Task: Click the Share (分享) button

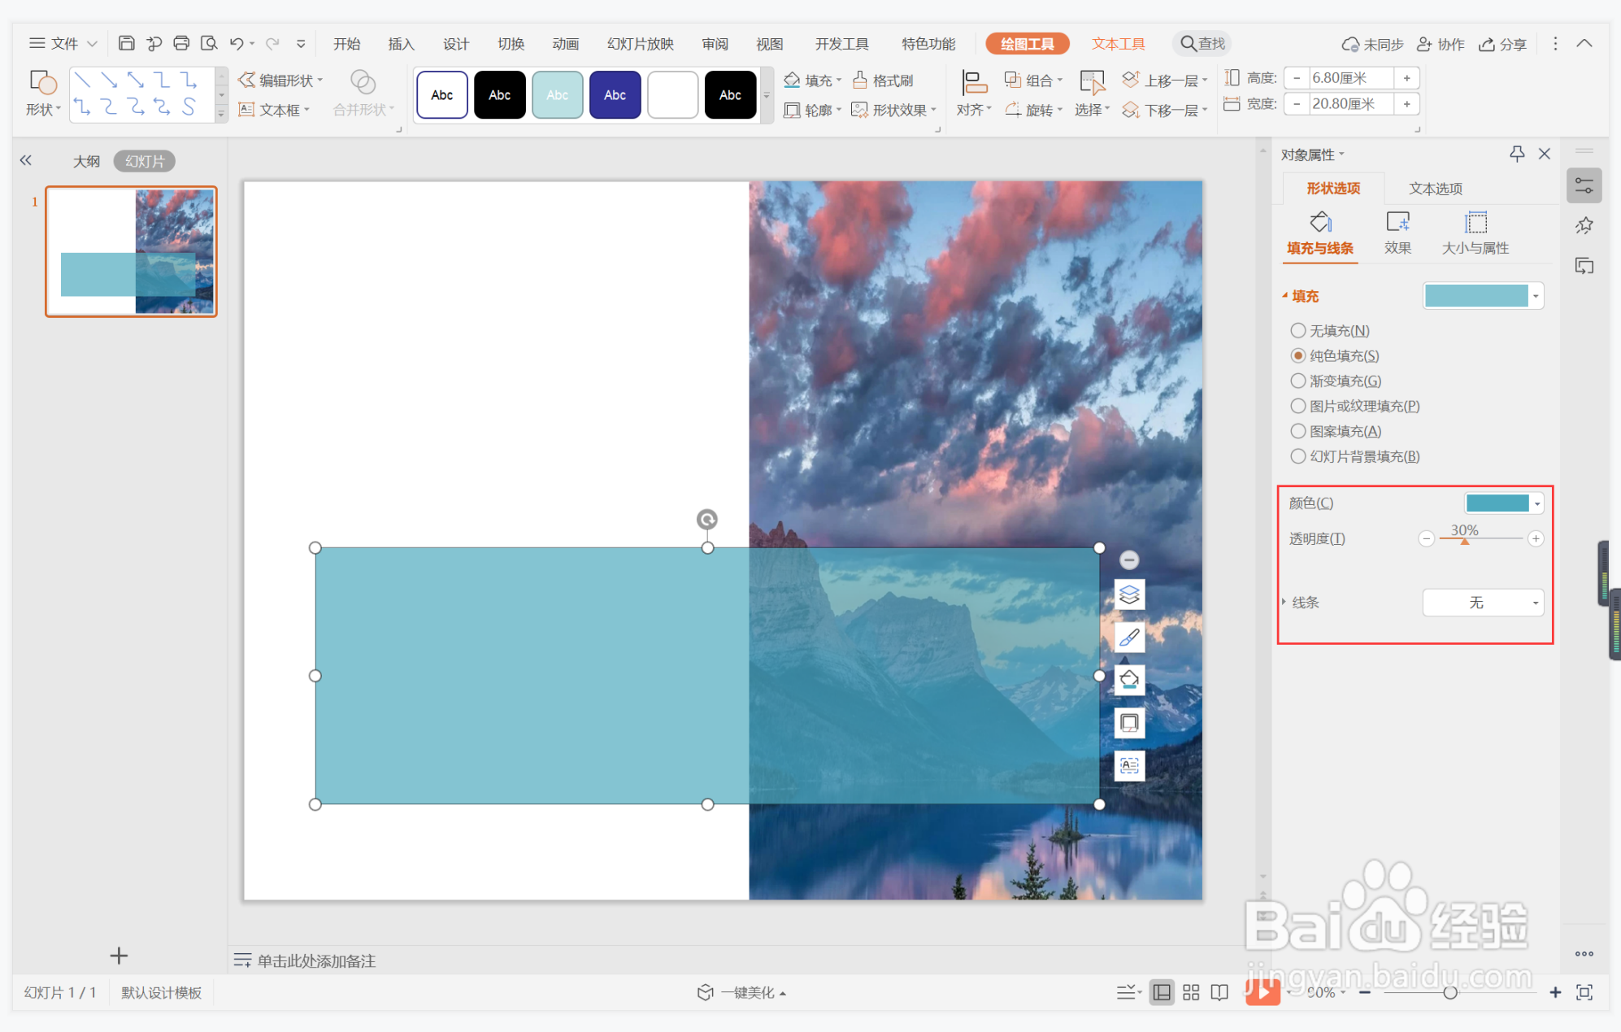Action: pos(1502,44)
